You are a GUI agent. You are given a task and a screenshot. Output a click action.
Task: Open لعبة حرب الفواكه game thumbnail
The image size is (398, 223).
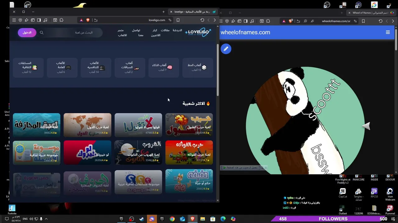click(x=189, y=152)
